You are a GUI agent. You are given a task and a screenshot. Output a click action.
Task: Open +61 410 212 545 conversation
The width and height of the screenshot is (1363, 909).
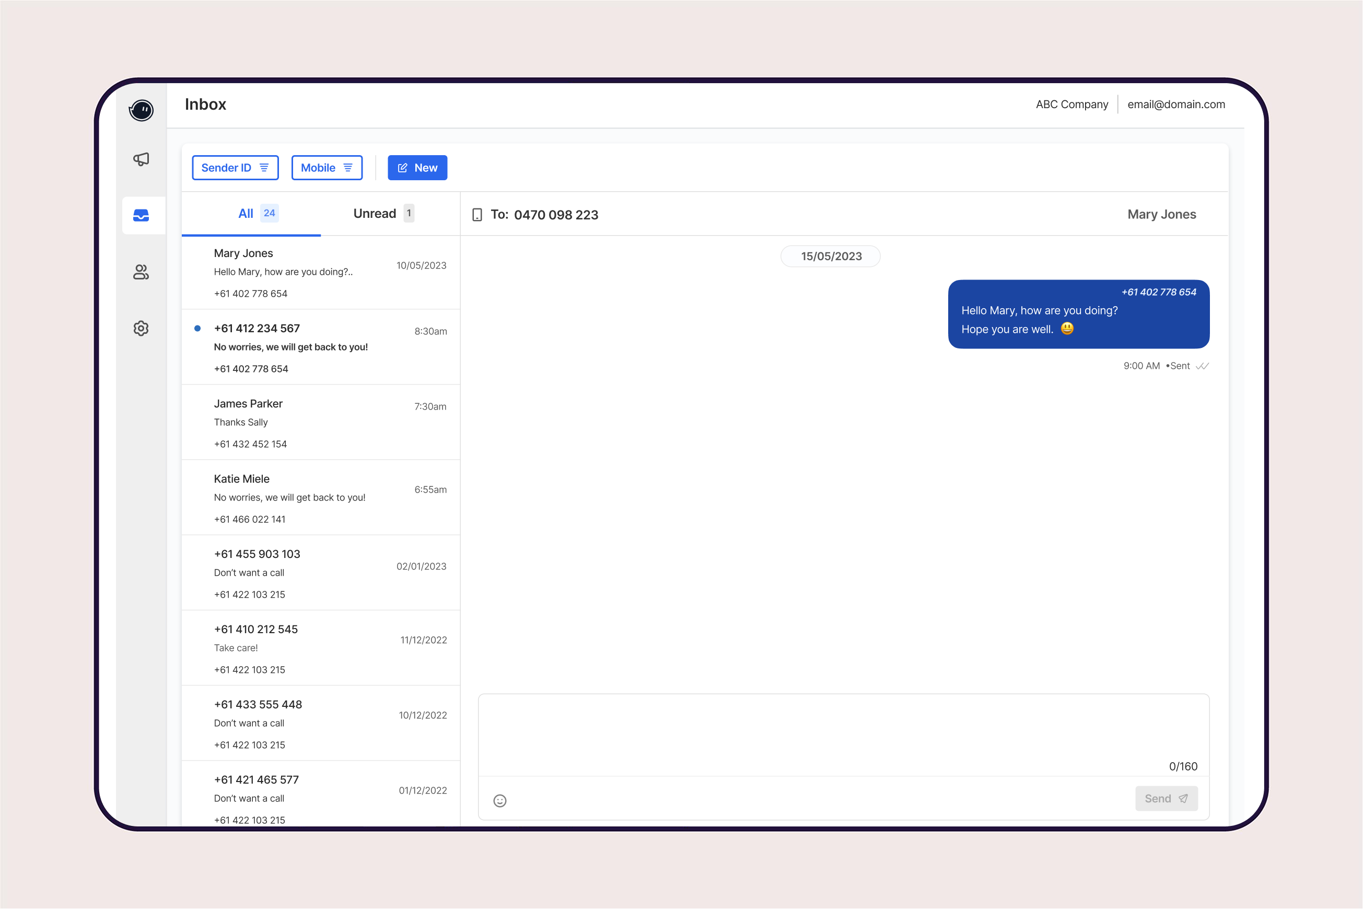pyautogui.click(x=321, y=648)
